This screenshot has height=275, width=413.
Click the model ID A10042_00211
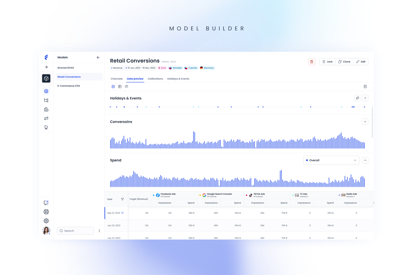(x=169, y=62)
